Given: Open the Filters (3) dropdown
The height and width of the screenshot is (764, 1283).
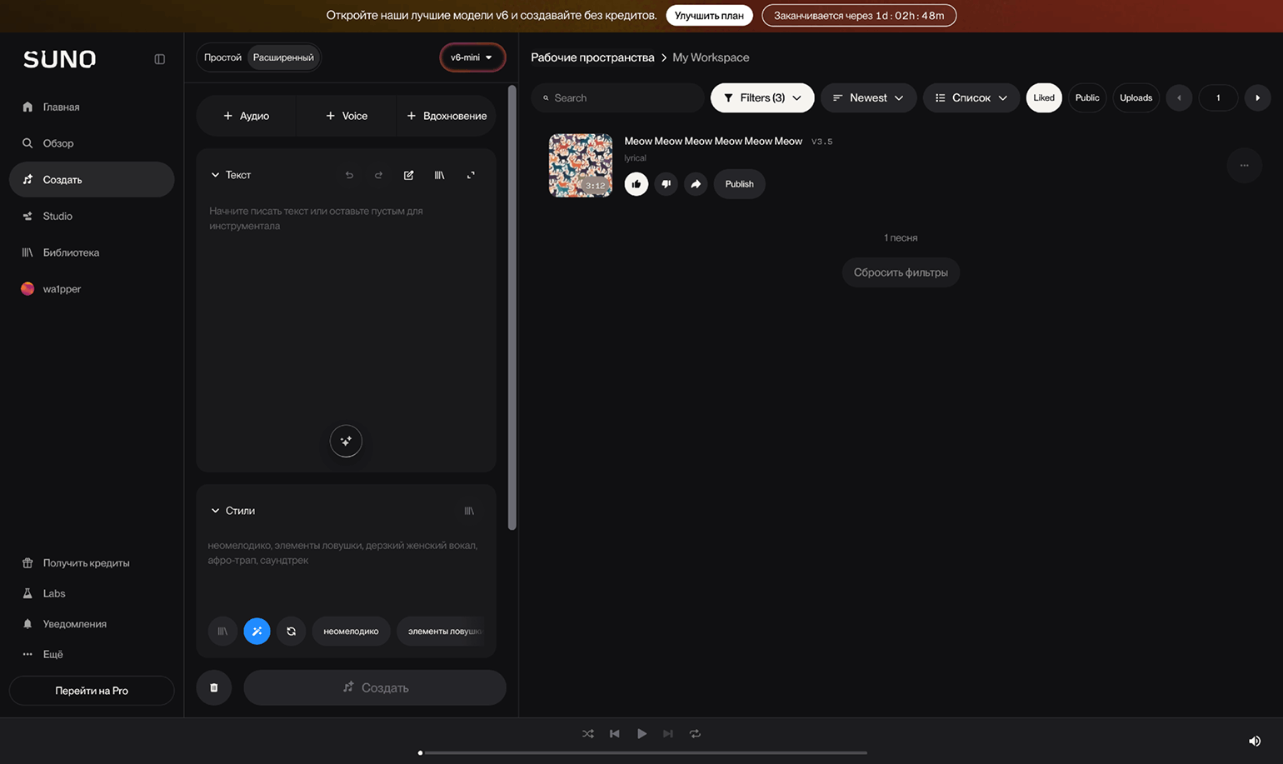Looking at the screenshot, I should (x=762, y=97).
